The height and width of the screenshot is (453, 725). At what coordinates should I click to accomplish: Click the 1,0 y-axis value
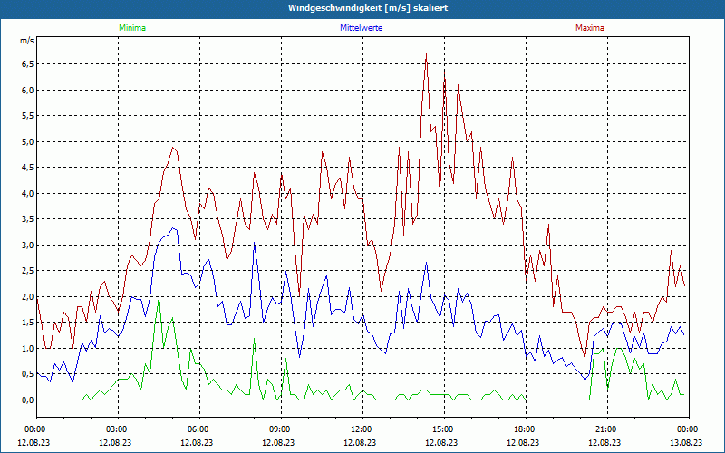pyautogui.click(x=27, y=348)
